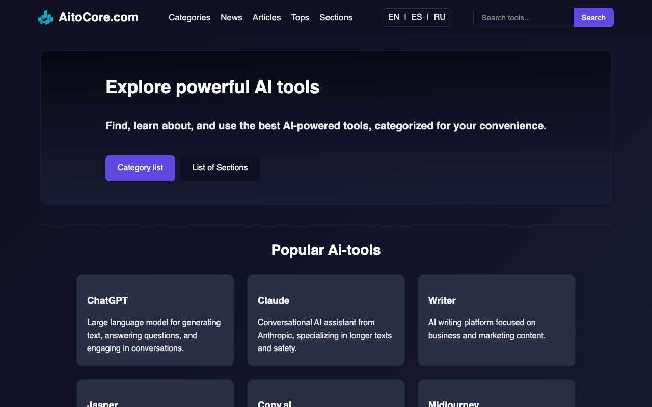Click the purple Search button

593,17
